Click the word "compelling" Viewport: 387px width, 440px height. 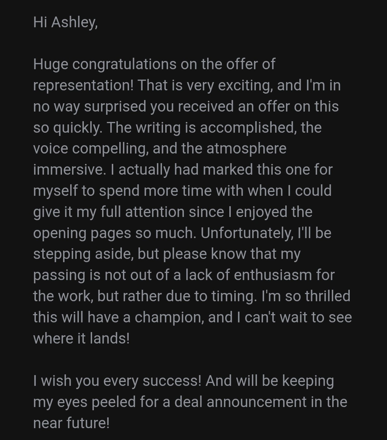click(110, 149)
